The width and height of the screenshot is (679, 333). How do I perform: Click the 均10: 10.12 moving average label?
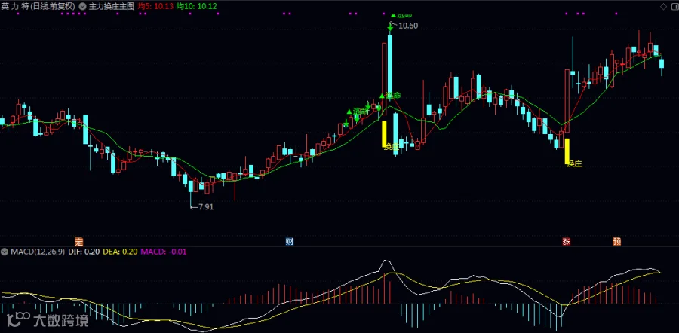(x=197, y=7)
